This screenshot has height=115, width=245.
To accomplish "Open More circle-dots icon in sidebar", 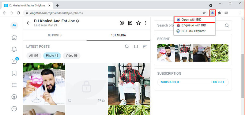I will click(x=14, y=109).
